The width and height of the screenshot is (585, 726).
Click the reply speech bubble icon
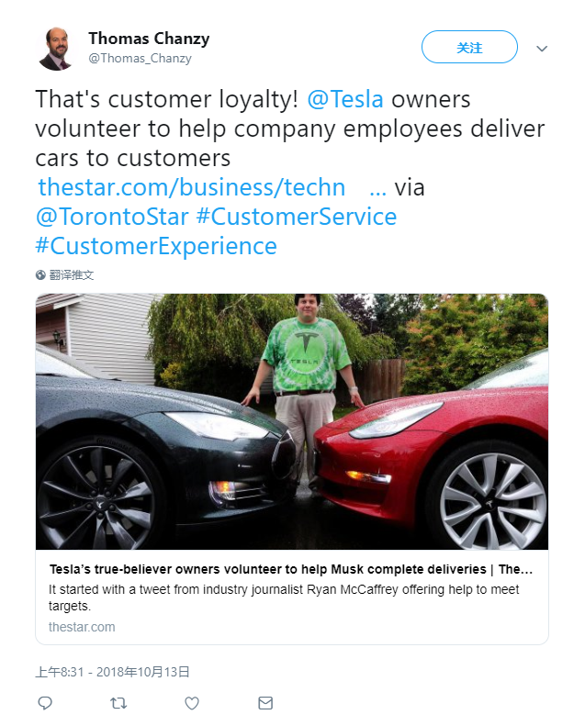click(x=45, y=703)
